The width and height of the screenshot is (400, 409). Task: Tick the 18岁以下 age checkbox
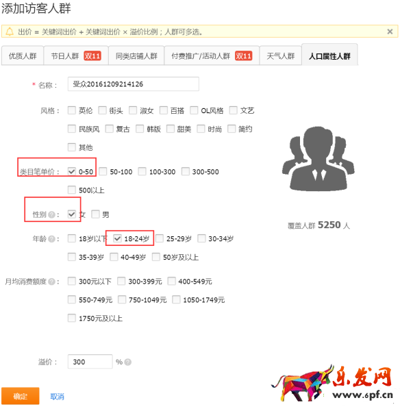pyautogui.click(x=72, y=238)
